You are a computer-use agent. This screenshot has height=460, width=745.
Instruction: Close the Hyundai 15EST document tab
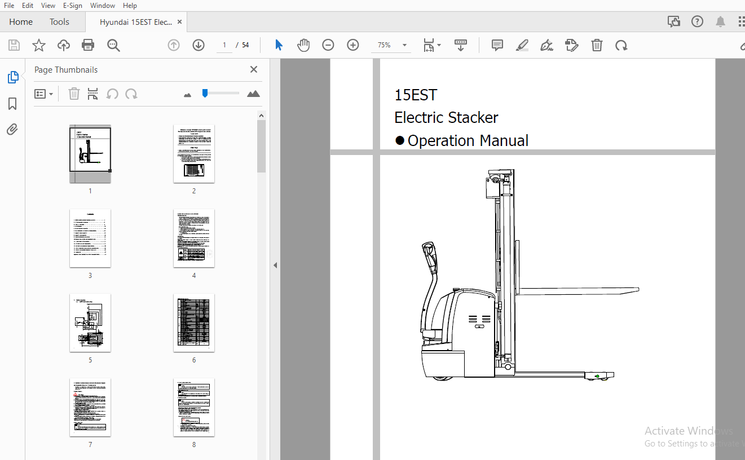point(179,22)
